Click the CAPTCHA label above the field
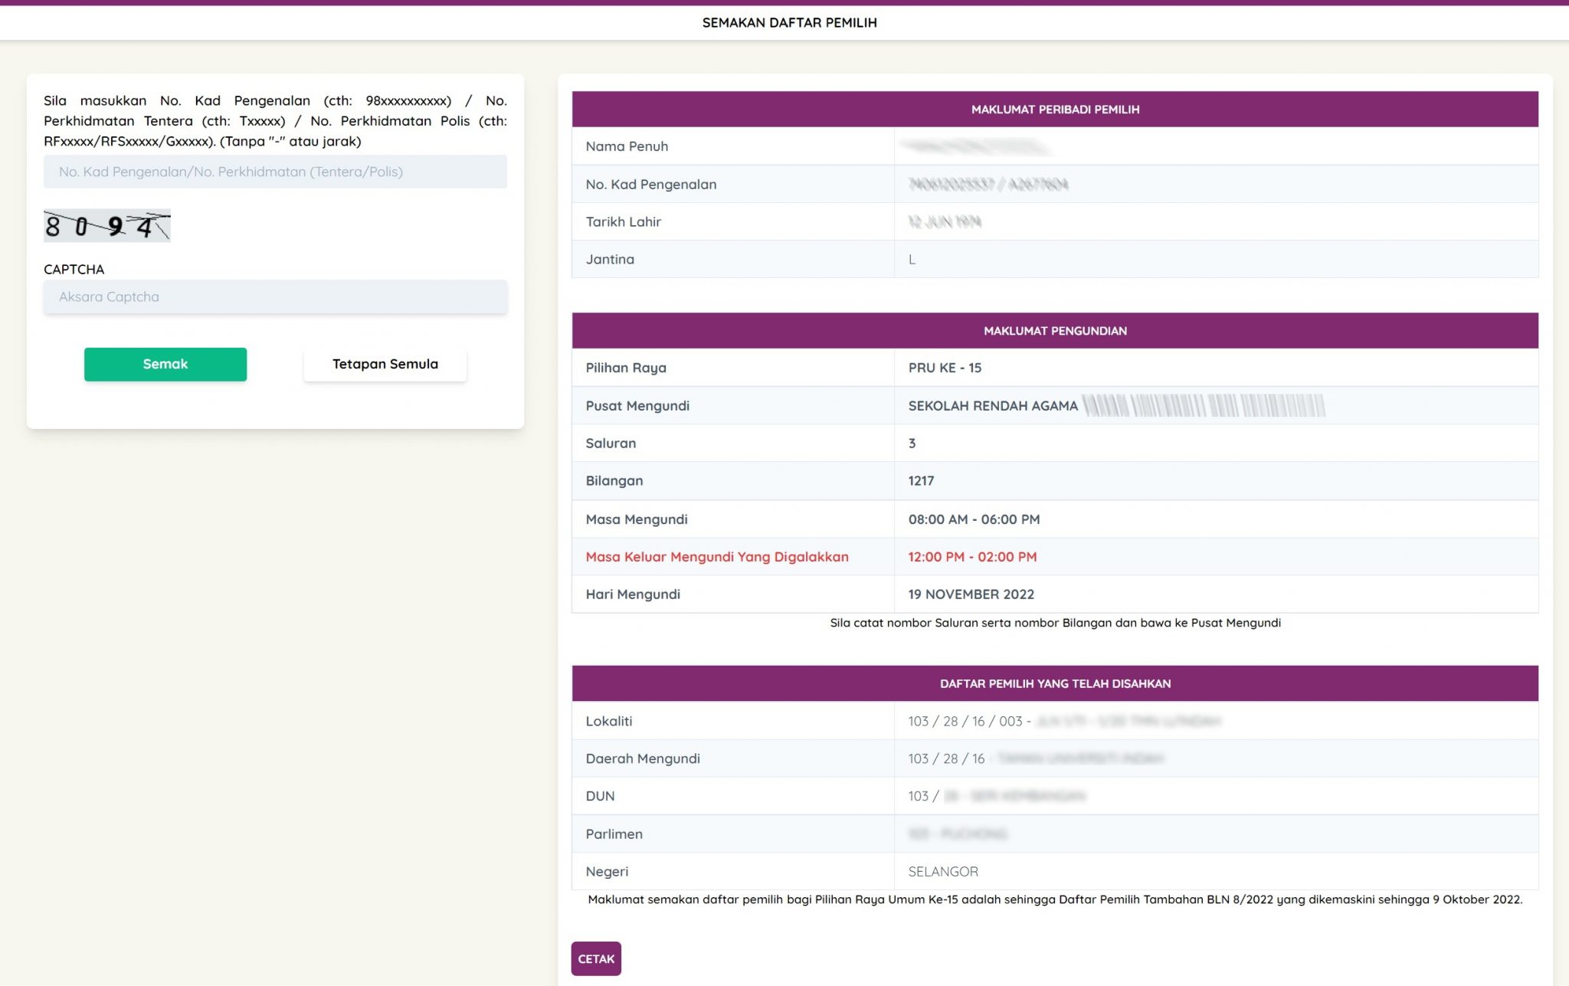 tap(74, 269)
